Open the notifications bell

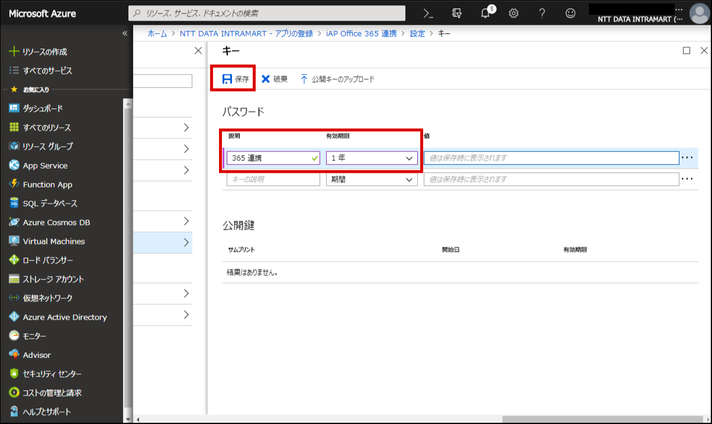click(x=486, y=13)
